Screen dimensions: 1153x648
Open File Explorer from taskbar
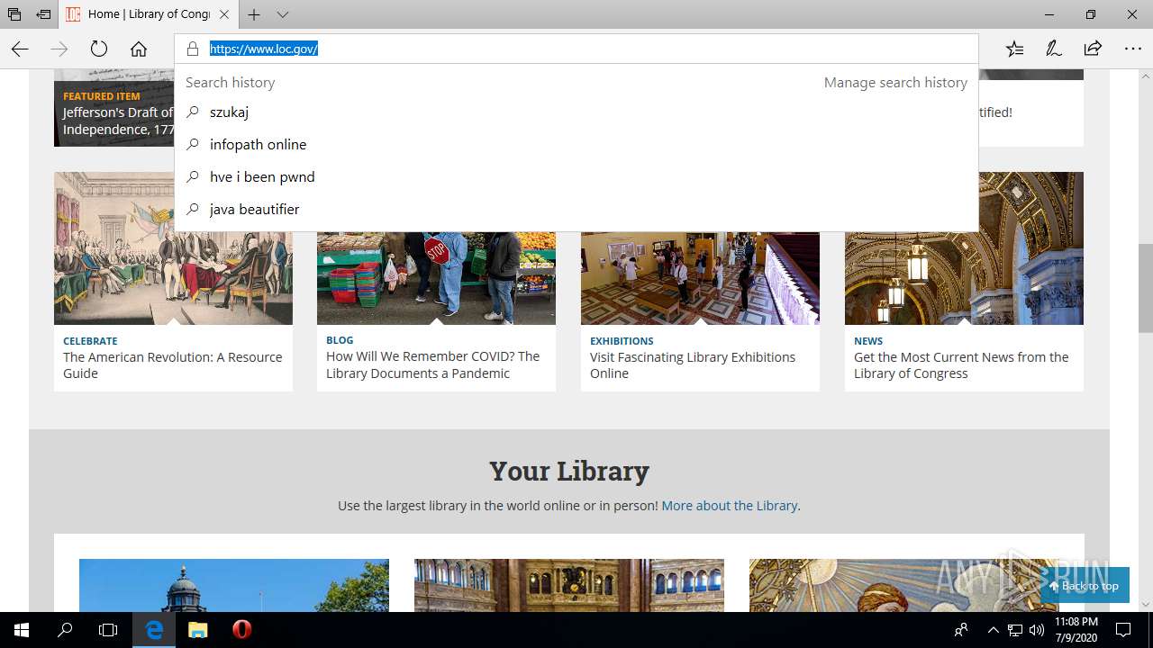(198, 630)
